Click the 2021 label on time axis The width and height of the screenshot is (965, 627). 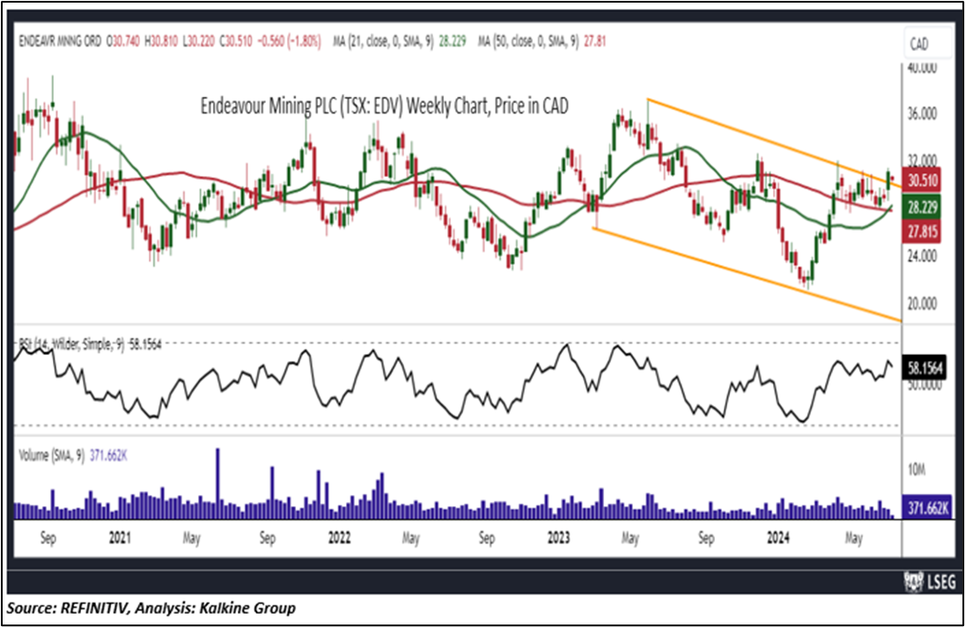click(120, 538)
